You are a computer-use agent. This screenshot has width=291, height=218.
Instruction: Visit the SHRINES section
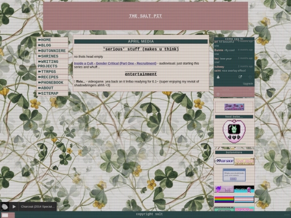[52, 56]
